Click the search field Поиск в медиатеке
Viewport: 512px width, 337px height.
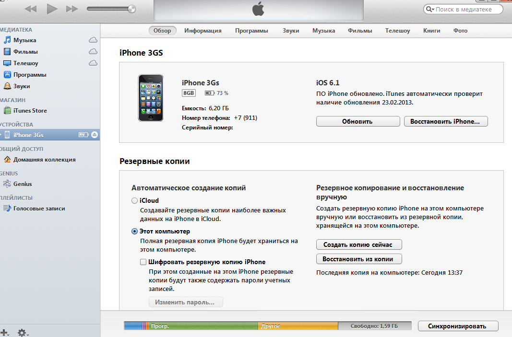(x=464, y=9)
